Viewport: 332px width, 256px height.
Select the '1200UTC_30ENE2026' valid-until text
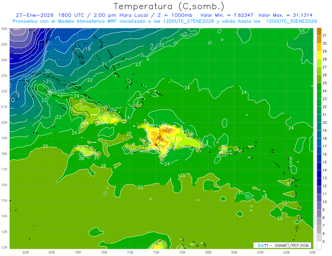pos(291,21)
